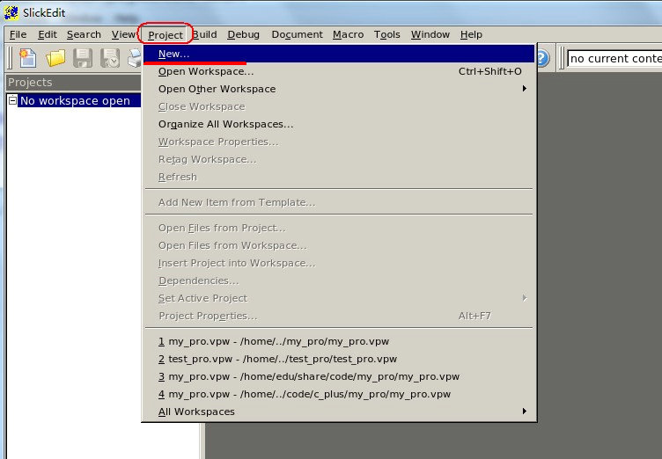Close the open Project menu
The image size is (662, 459).
pyautogui.click(x=165, y=34)
